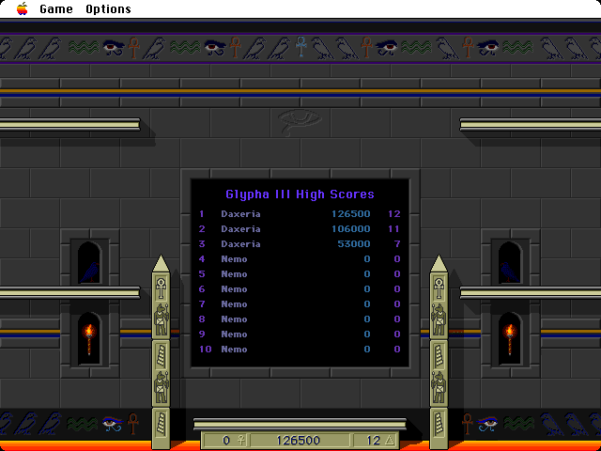Select the "Nemo" name at rank 8

coord(234,319)
